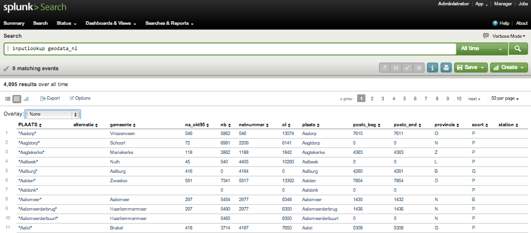This screenshot has width=531, height=233.
Task: Click the Administrator account link
Action: 454,4
